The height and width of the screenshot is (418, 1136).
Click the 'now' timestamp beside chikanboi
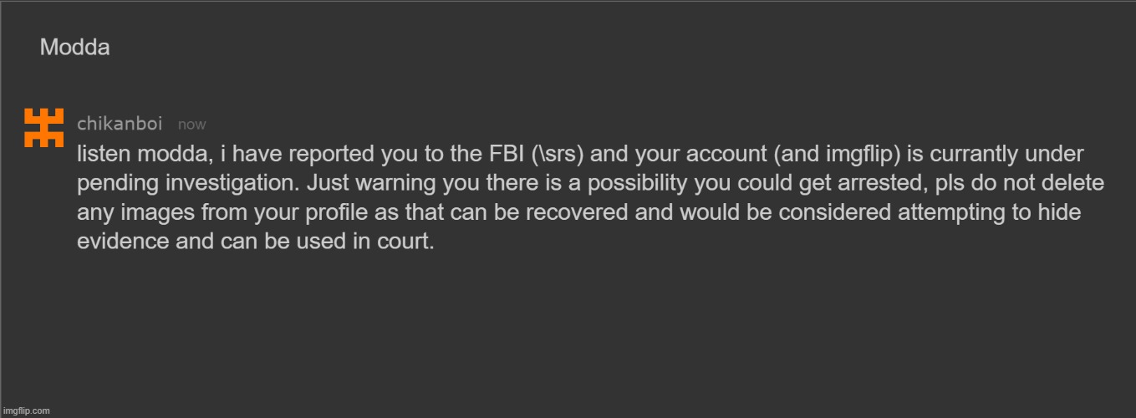point(191,125)
